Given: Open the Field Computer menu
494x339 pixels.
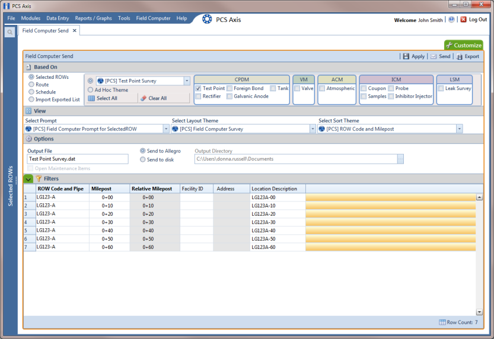Looking at the screenshot, I should tap(153, 18).
